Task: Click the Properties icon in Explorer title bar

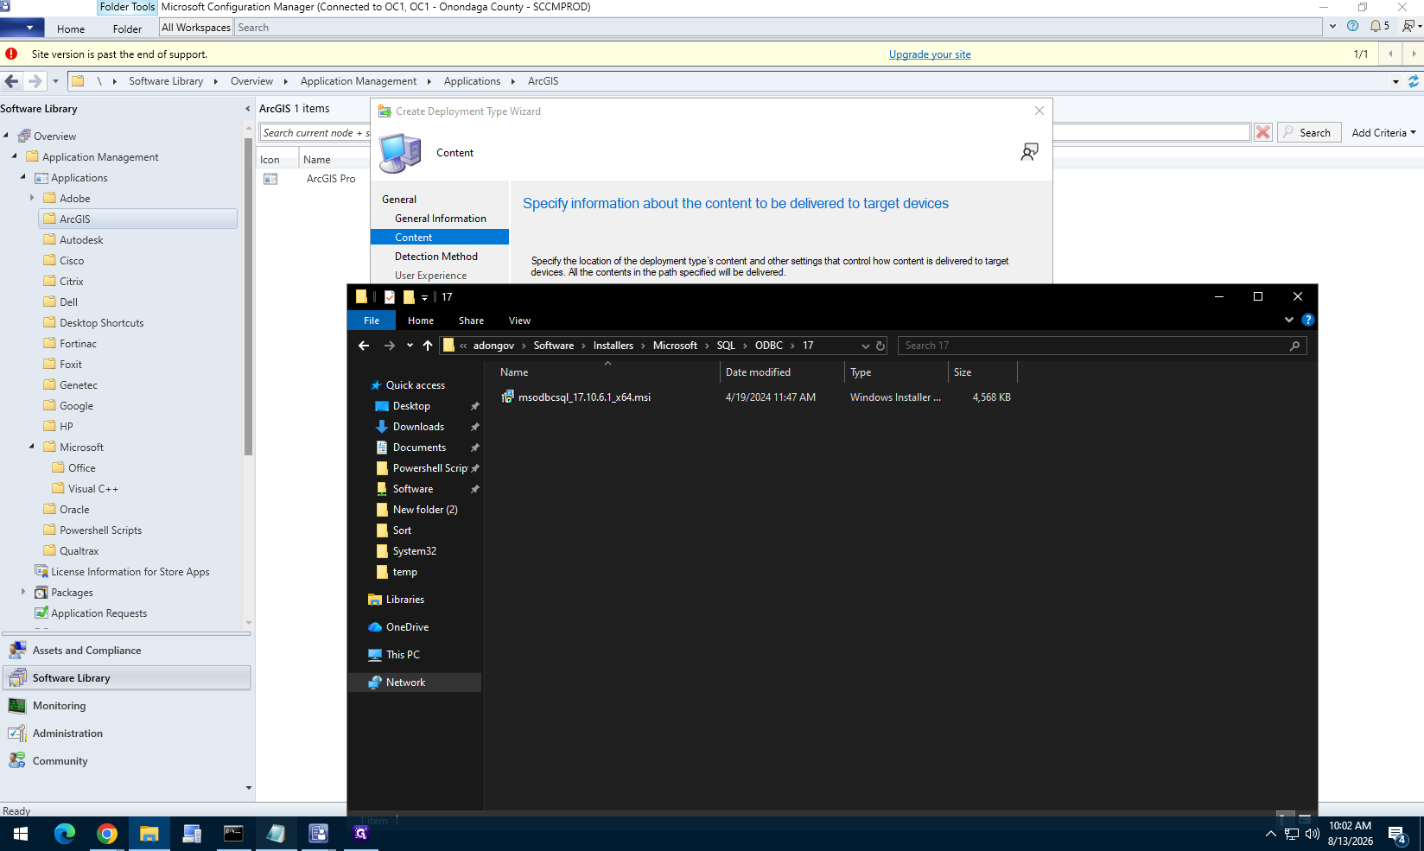Action: click(x=390, y=297)
